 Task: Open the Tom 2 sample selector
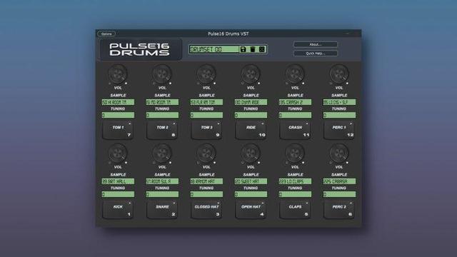162,102
